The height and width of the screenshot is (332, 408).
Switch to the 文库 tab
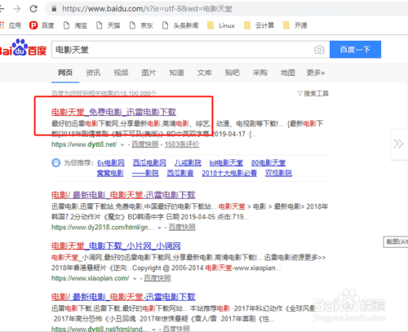204,73
